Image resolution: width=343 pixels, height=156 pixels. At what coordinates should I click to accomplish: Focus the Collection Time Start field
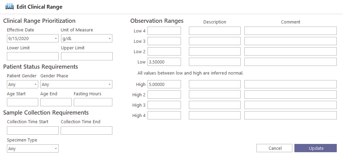33,130
